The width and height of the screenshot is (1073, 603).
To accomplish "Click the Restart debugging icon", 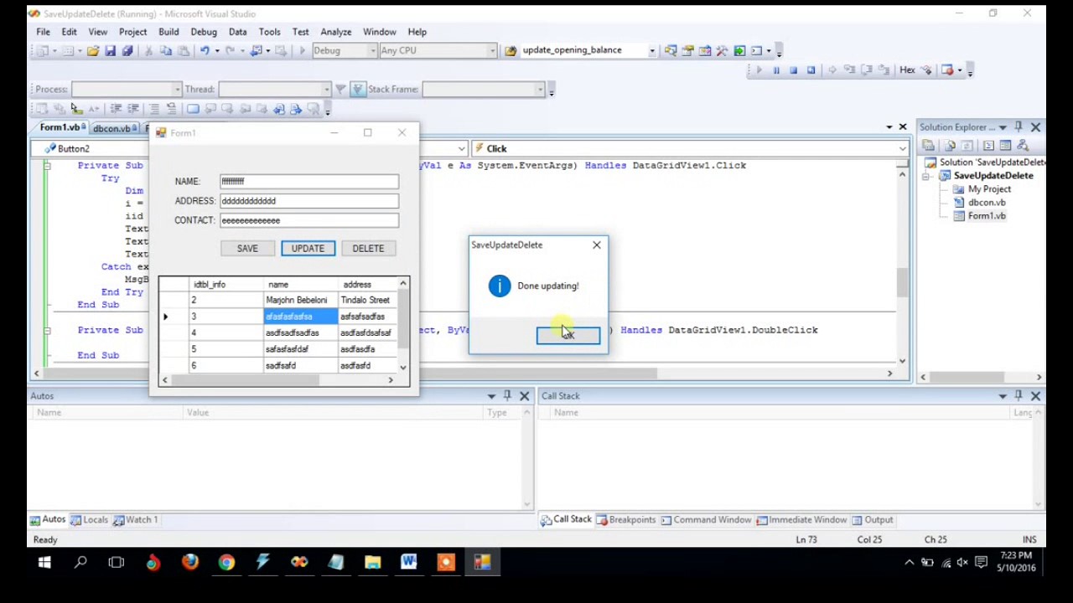I will [x=811, y=70].
